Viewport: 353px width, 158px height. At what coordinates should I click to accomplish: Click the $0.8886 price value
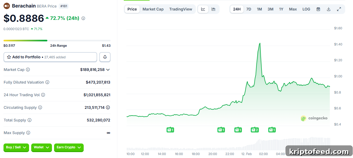coord(24,18)
